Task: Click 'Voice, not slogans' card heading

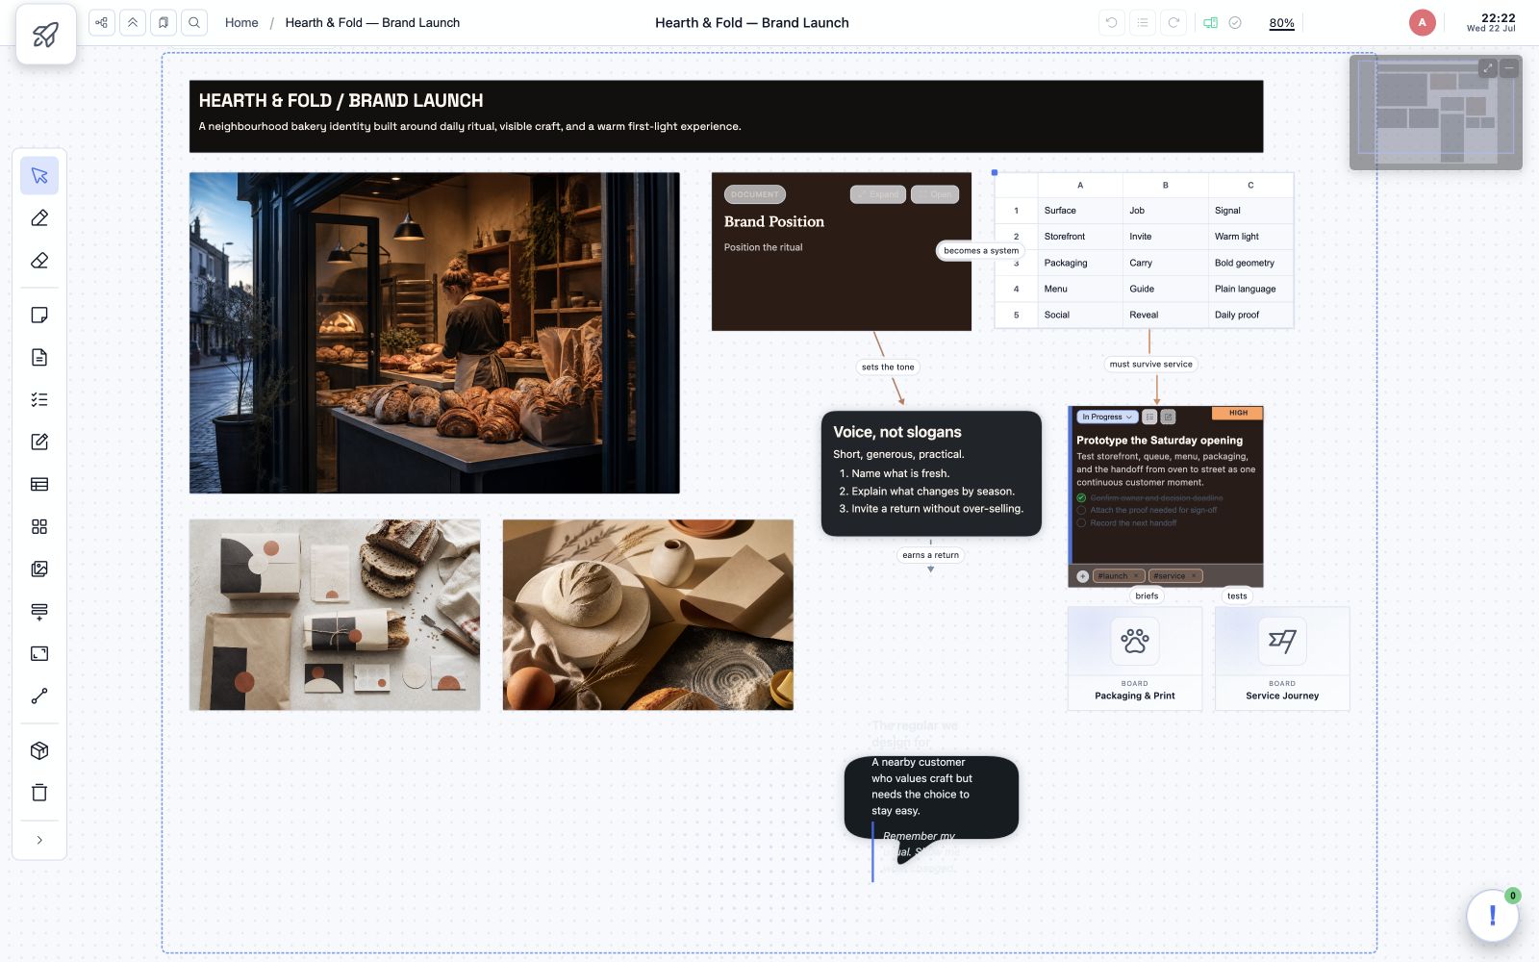Action: click(896, 432)
